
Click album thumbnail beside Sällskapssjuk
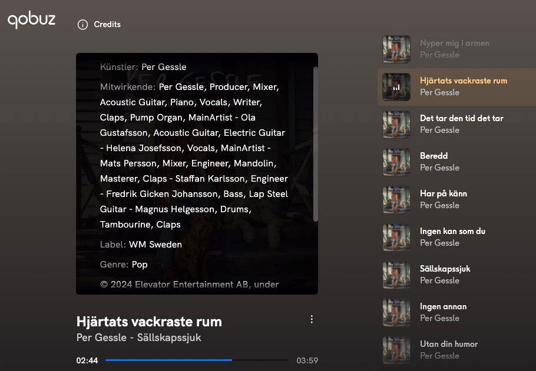(396, 275)
